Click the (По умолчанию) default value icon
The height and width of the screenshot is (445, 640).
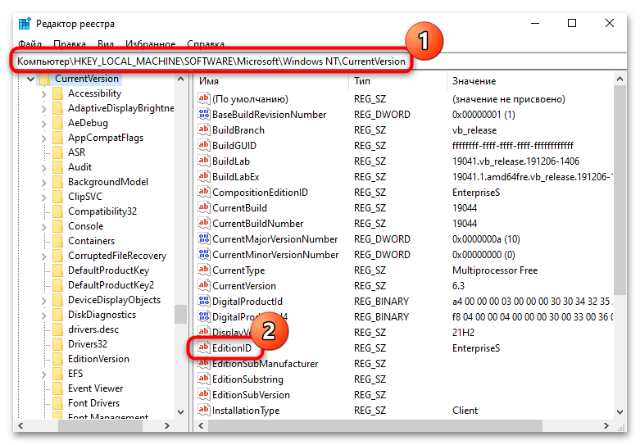(x=204, y=99)
